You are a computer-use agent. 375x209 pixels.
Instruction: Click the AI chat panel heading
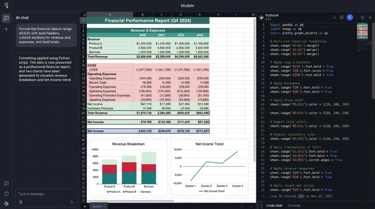click(x=22, y=18)
